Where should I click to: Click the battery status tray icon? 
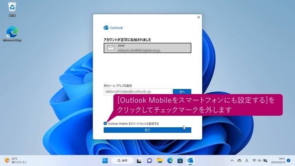point(265,160)
